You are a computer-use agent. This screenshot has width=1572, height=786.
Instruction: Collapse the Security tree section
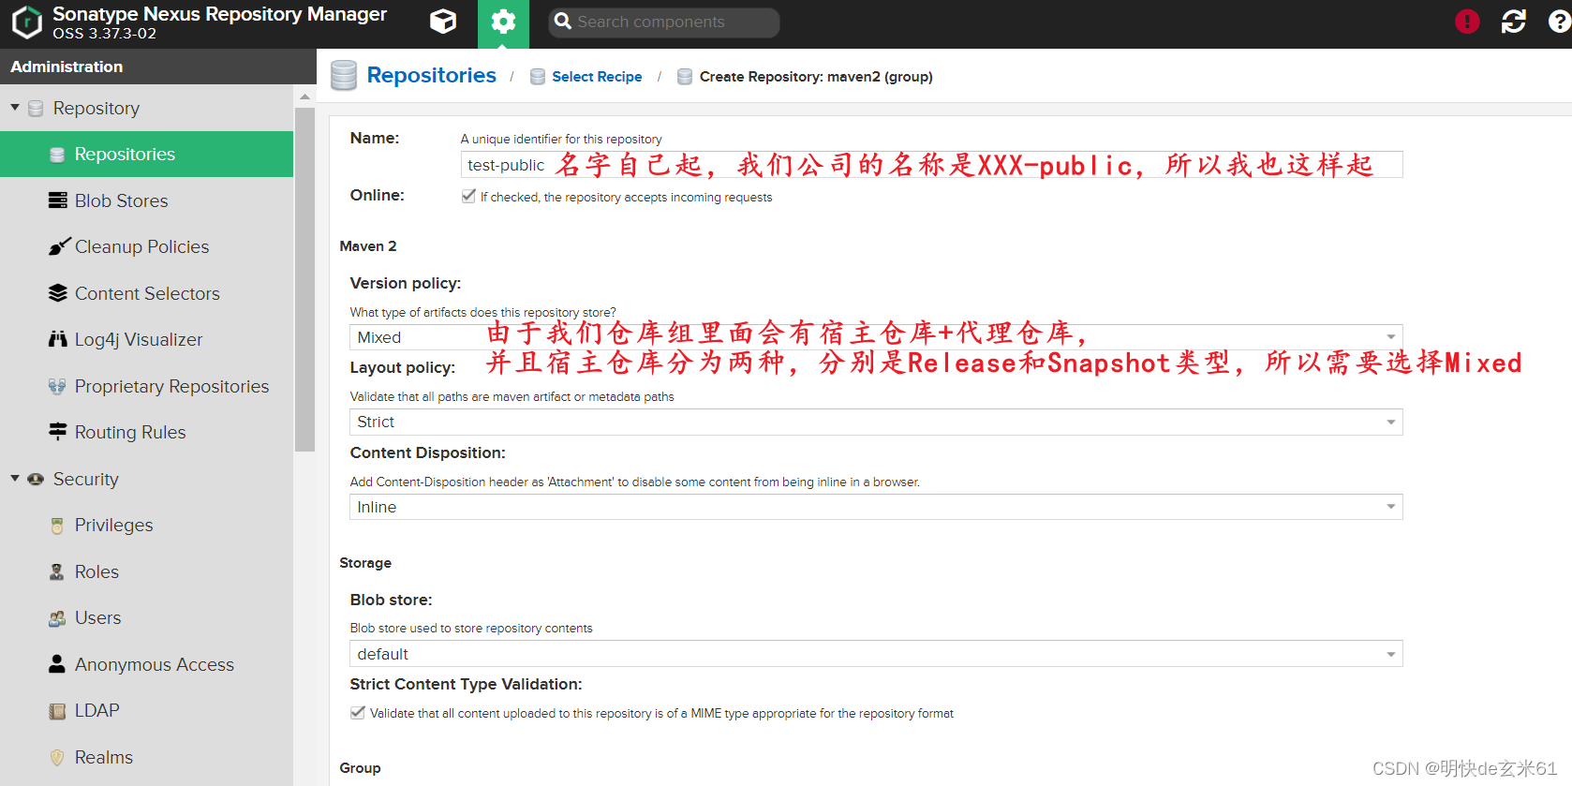coord(15,479)
